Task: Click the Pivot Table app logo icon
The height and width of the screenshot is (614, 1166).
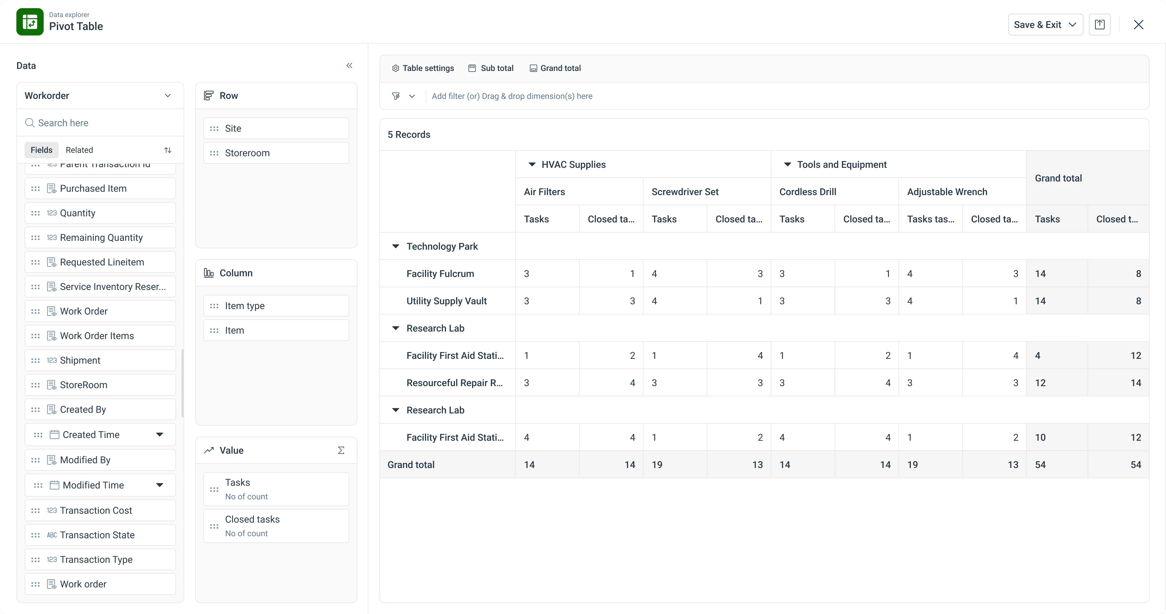Action: [30, 22]
